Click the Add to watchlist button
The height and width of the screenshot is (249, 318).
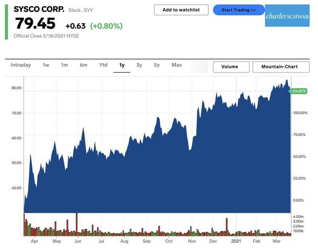point(181,10)
